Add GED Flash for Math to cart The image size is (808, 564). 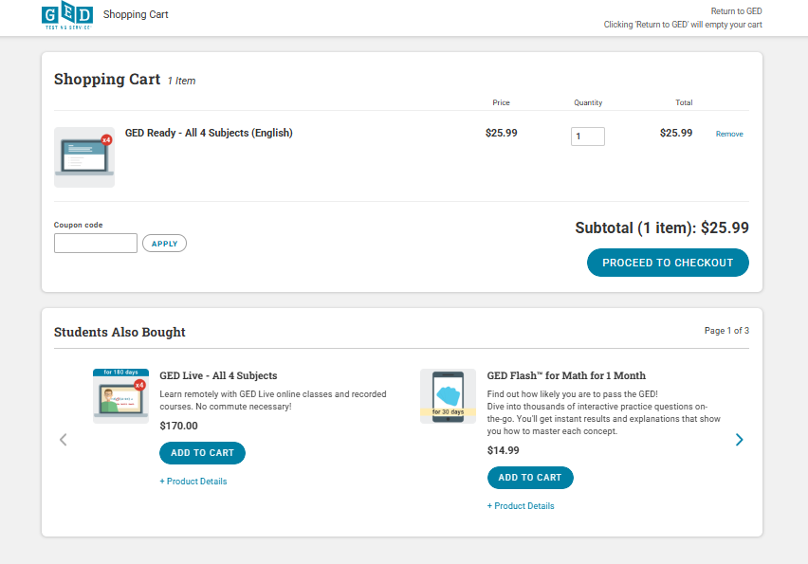tap(530, 478)
